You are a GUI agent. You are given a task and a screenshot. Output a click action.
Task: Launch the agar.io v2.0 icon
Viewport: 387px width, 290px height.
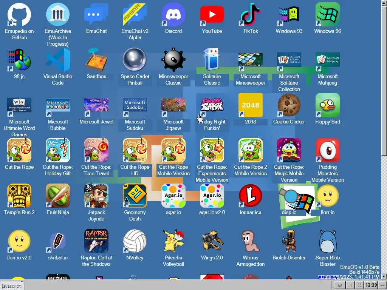coord(212,196)
